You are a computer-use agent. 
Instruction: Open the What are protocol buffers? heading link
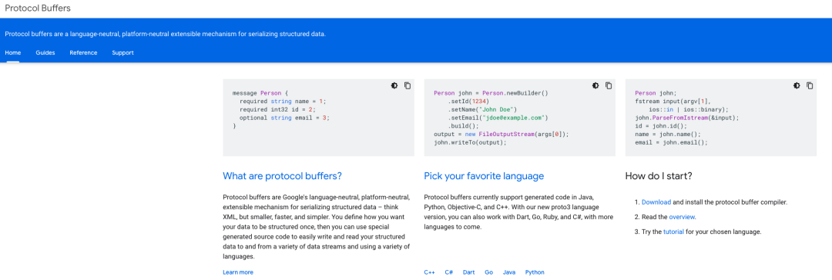point(282,176)
